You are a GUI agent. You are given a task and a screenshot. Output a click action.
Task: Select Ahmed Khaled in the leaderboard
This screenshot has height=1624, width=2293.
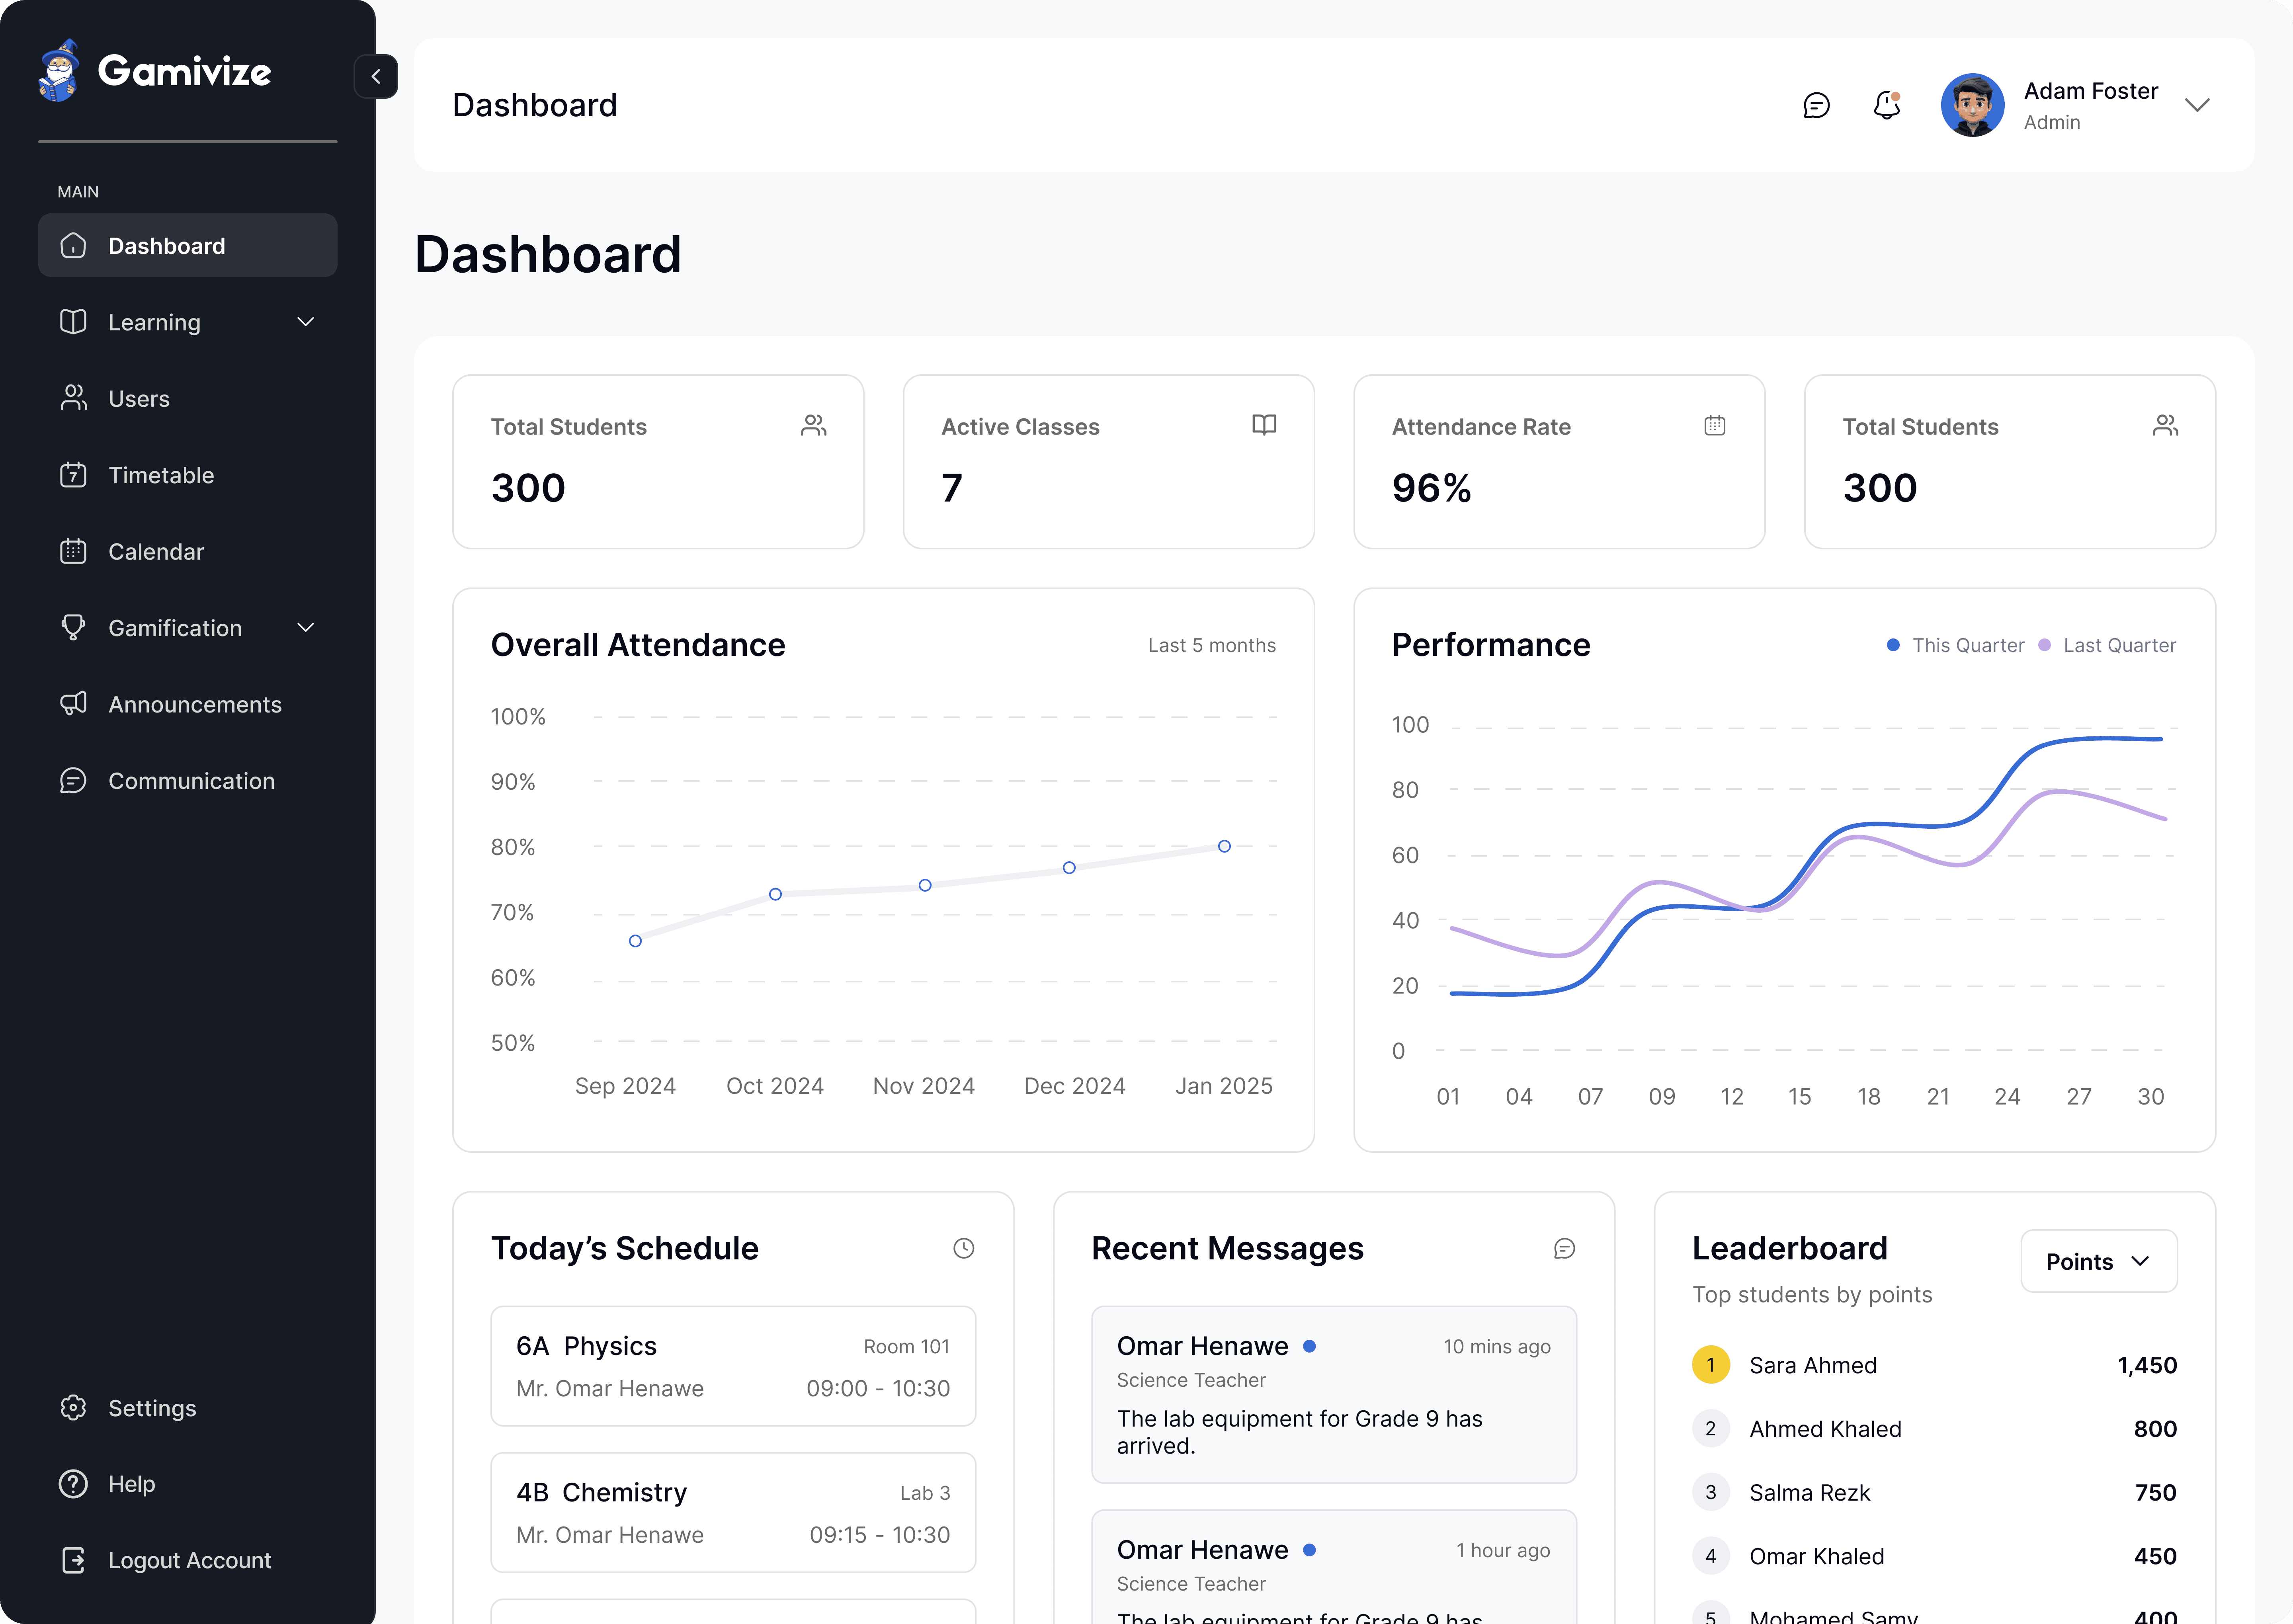[1934, 1429]
